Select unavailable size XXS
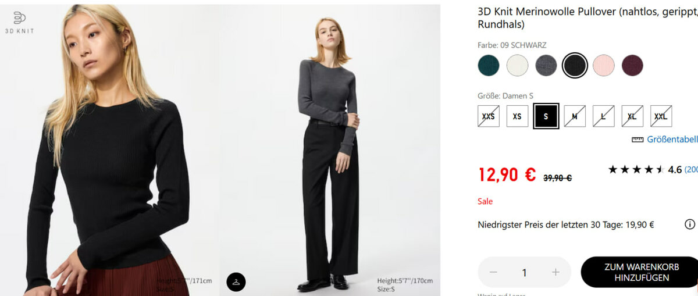This screenshot has height=296, width=698. click(489, 116)
